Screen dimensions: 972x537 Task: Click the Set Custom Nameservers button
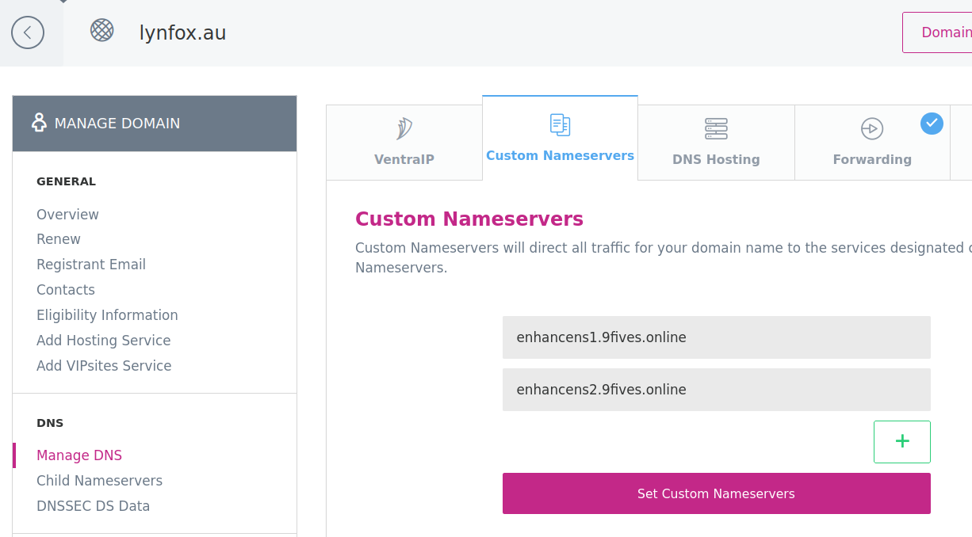click(716, 493)
